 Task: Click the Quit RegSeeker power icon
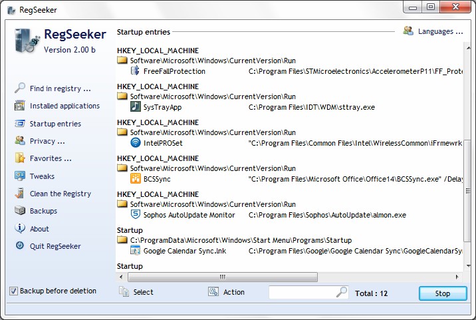[x=20, y=245]
